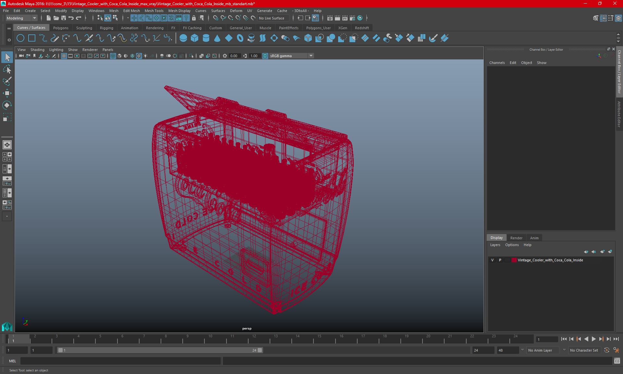The height and width of the screenshot is (374, 623).
Task: Switch to the Anim layer tab
Action: click(534, 238)
